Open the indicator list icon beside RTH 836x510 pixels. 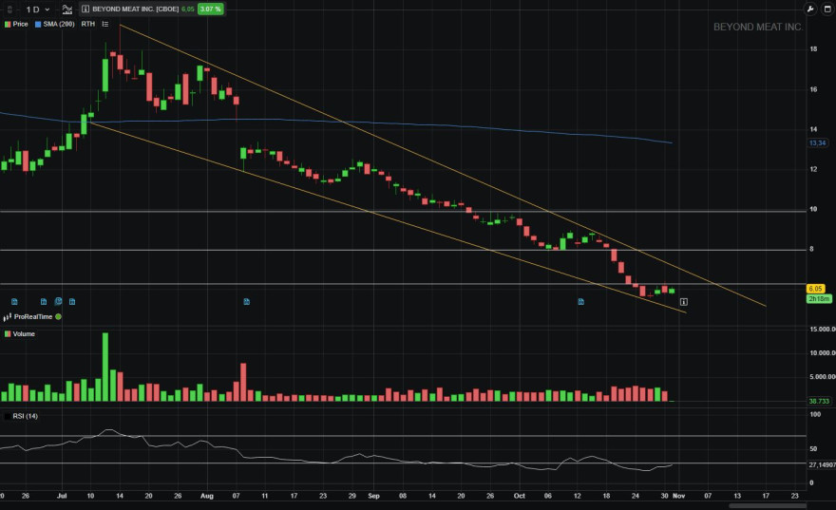(x=105, y=24)
